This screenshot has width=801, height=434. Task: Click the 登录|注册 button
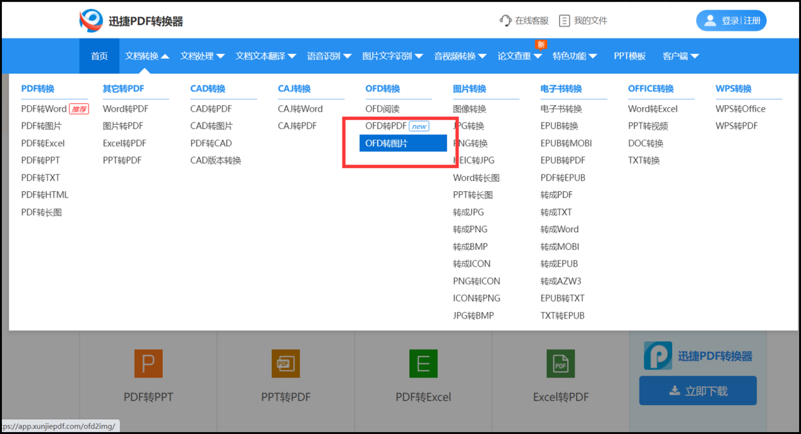731,21
